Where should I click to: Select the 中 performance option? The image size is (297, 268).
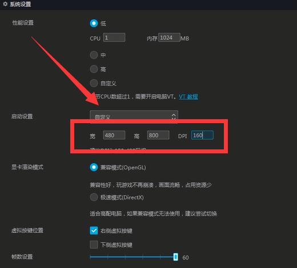coord(94,55)
